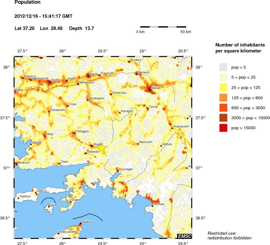Click the gray 'pop < 5' legend swatch
The height and width of the screenshot is (245, 270).
click(x=223, y=67)
